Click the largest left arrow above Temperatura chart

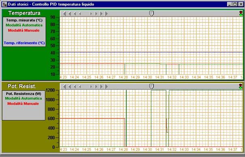[x=64, y=14]
